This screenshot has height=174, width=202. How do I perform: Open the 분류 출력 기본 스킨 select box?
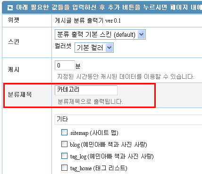(100, 34)
